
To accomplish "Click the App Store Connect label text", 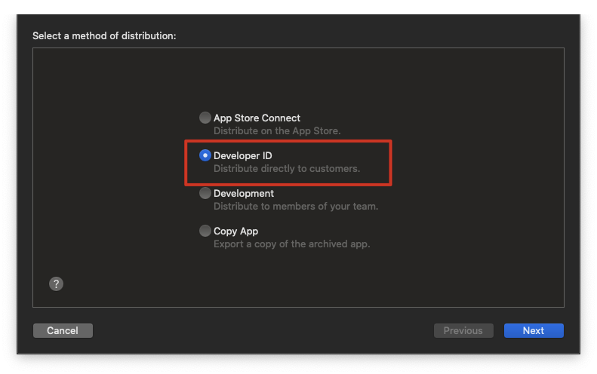I will pos(257,118).
